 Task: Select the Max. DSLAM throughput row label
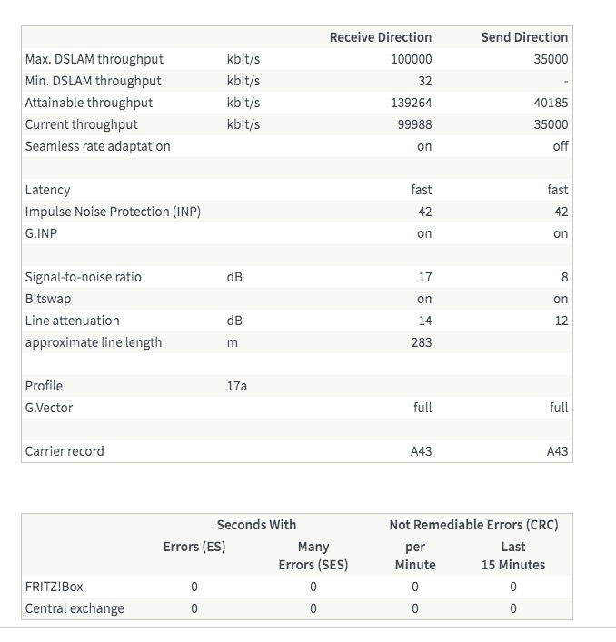[94, 59]
